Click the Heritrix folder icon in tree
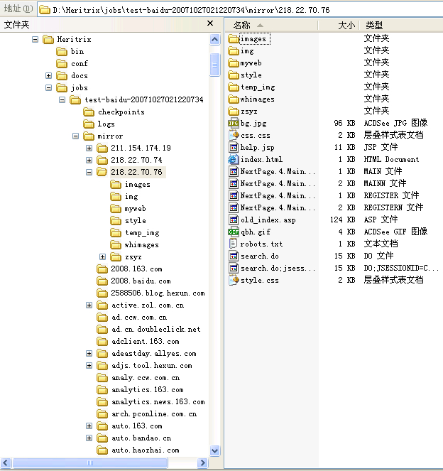Viewport: 443px width, 471px height. [x=48, y=39]
